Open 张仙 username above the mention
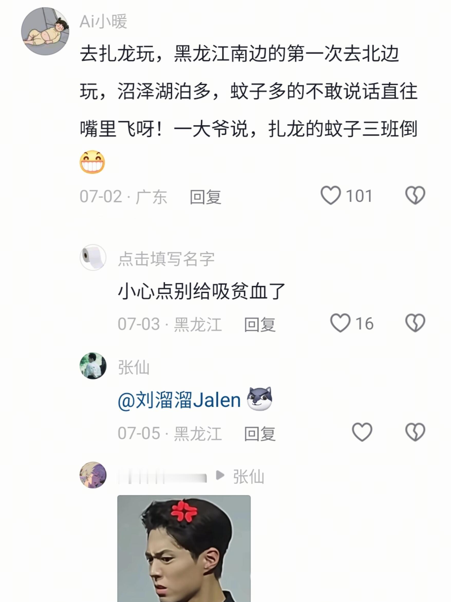451x602 pixels. point(134,367)
